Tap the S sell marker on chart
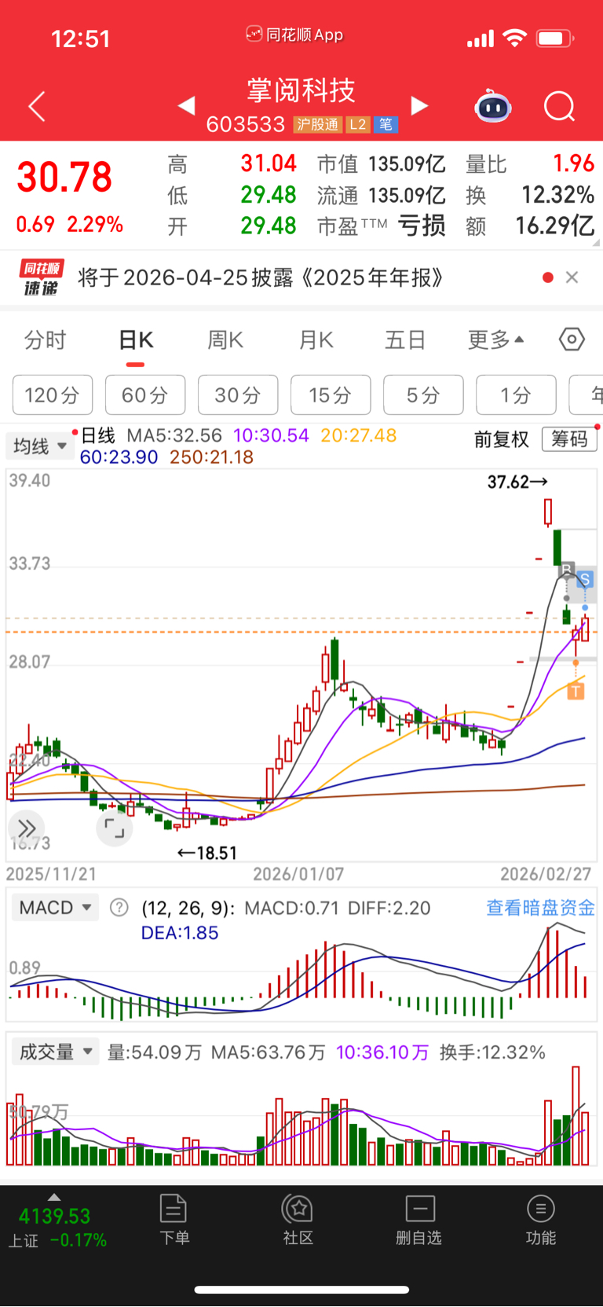This screenshot has height=1307, width=603. point(585,580)
